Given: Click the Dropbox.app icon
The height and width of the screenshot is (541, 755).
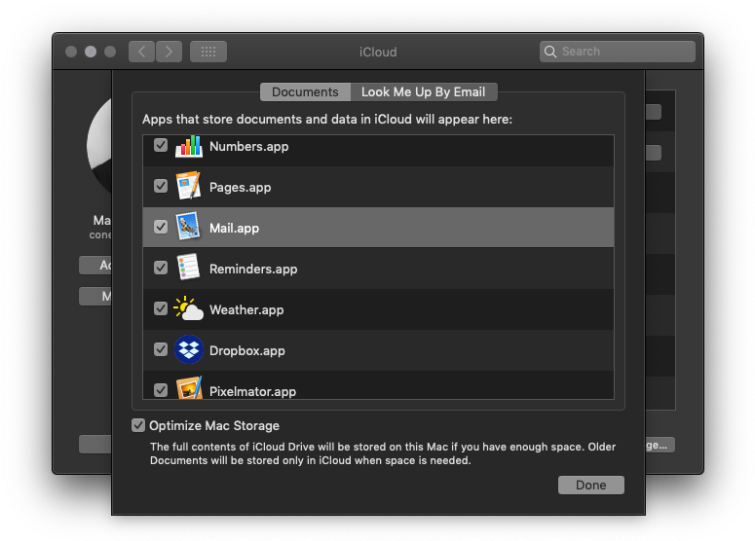Looking at the screenshot, I should [188, 350].
